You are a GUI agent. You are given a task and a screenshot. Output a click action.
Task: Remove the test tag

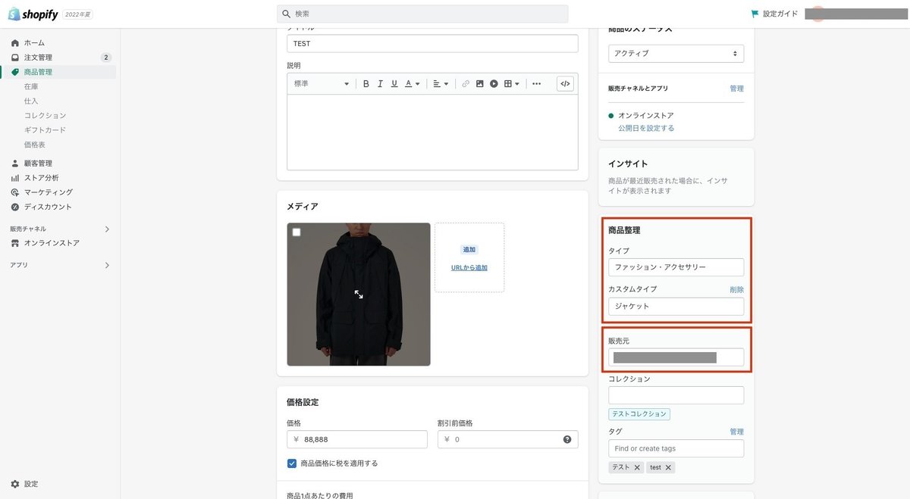(x=668, y=468)
